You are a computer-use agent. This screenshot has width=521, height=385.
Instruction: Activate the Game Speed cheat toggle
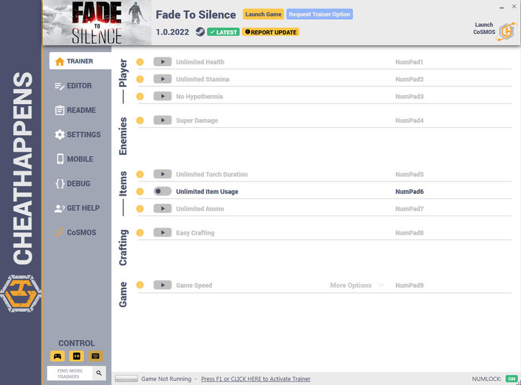pyautogui.click(x=162, y=285)
